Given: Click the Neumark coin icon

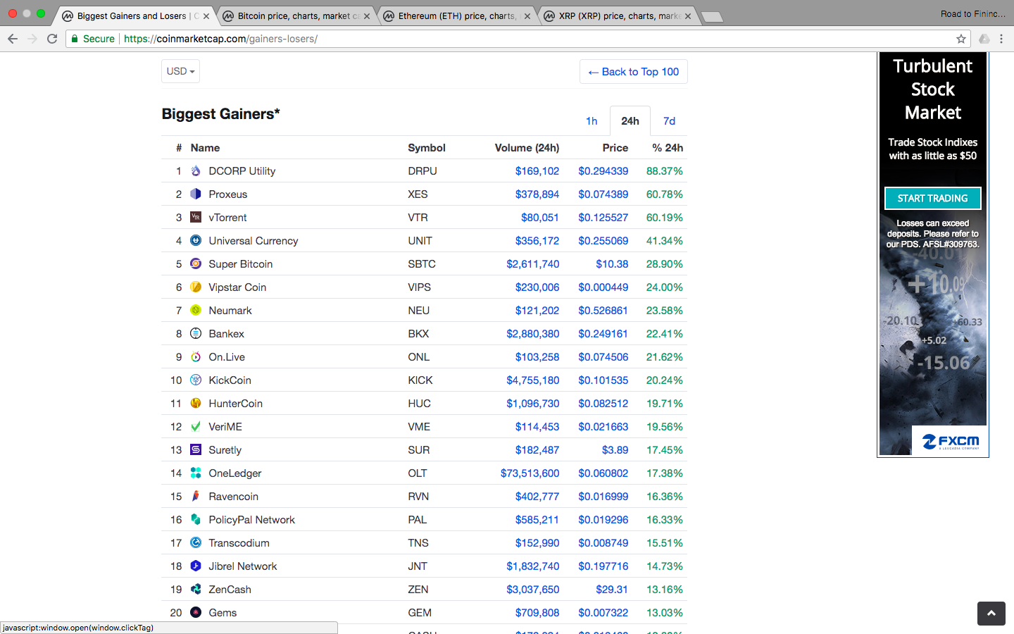Looking at the screenshot, I should click(x=196, y=311).
